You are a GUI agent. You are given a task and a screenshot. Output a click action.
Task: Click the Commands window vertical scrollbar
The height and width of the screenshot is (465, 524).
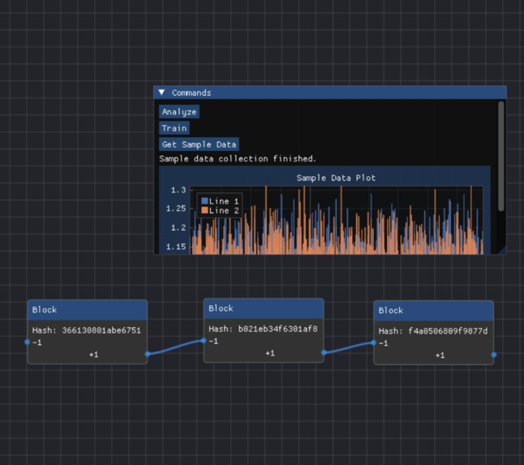pyautogui.click(x=500, y=156)
